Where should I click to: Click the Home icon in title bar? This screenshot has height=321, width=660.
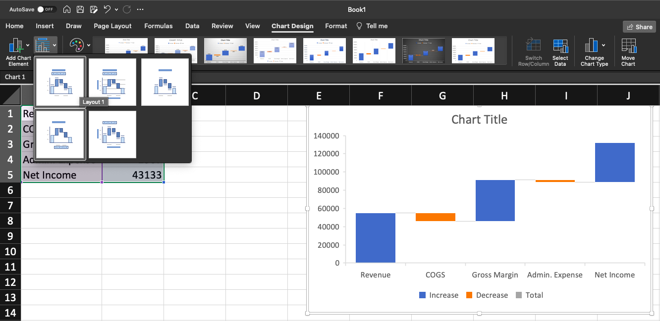pyautogui.click(x=67, y=9)
